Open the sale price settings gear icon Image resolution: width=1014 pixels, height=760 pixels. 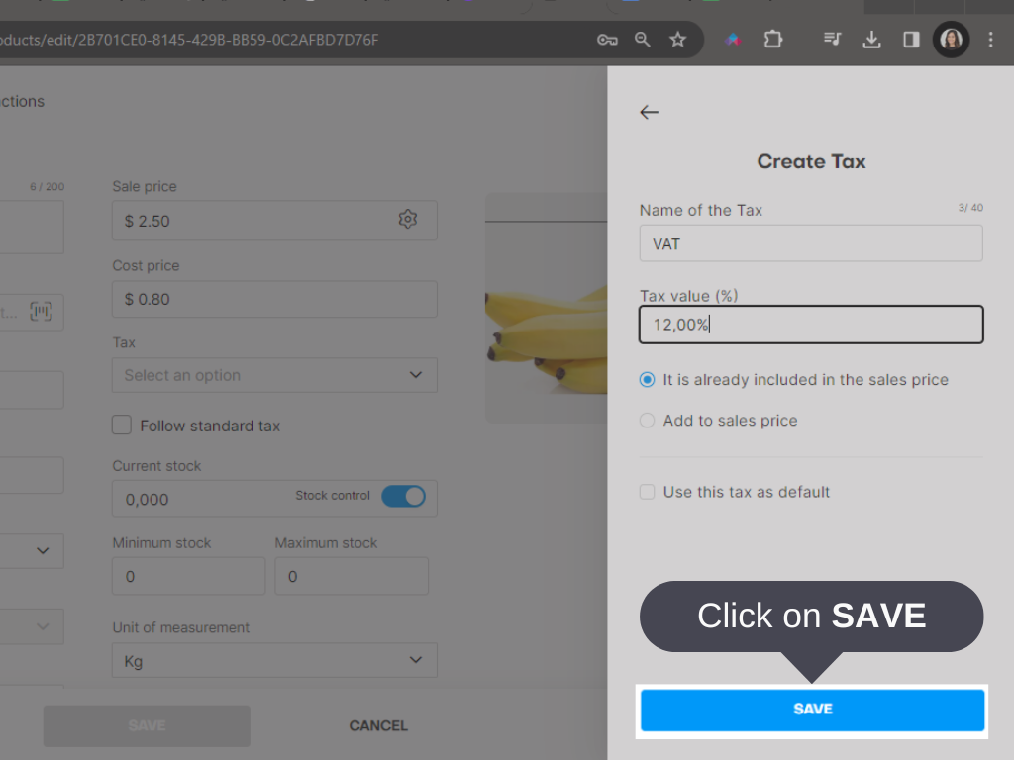[407, 219]
